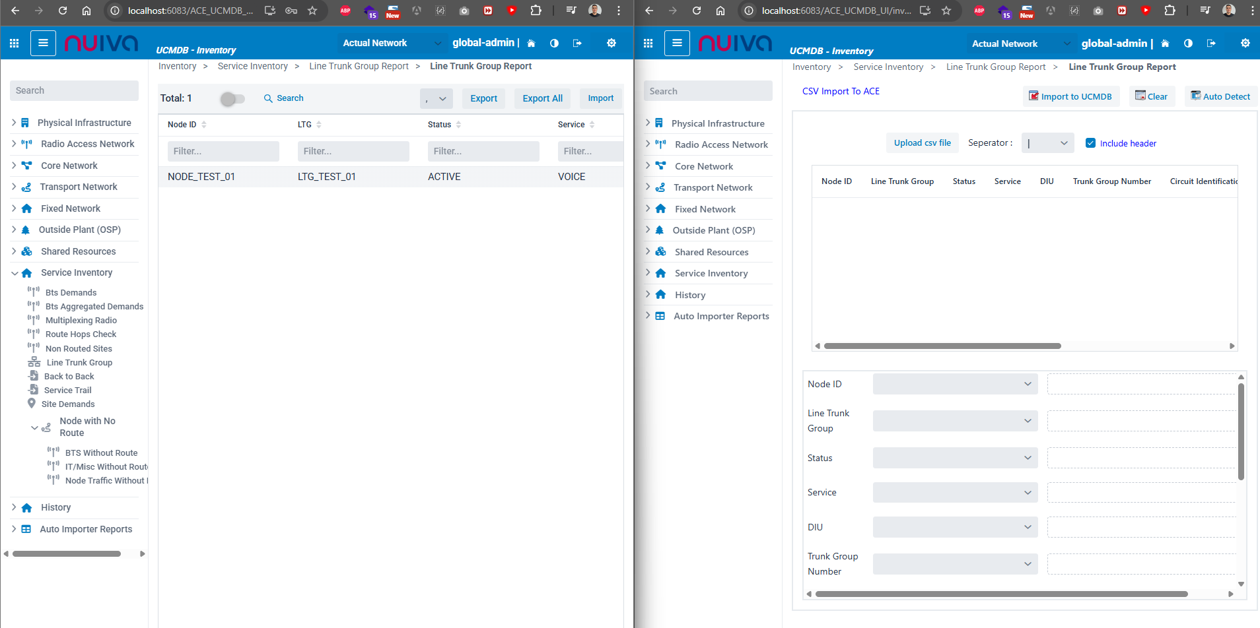Image resolution: width=1260 pixels, height=628 pixels.
Task: Click the Export All button
Action: (x=542, y=98)
